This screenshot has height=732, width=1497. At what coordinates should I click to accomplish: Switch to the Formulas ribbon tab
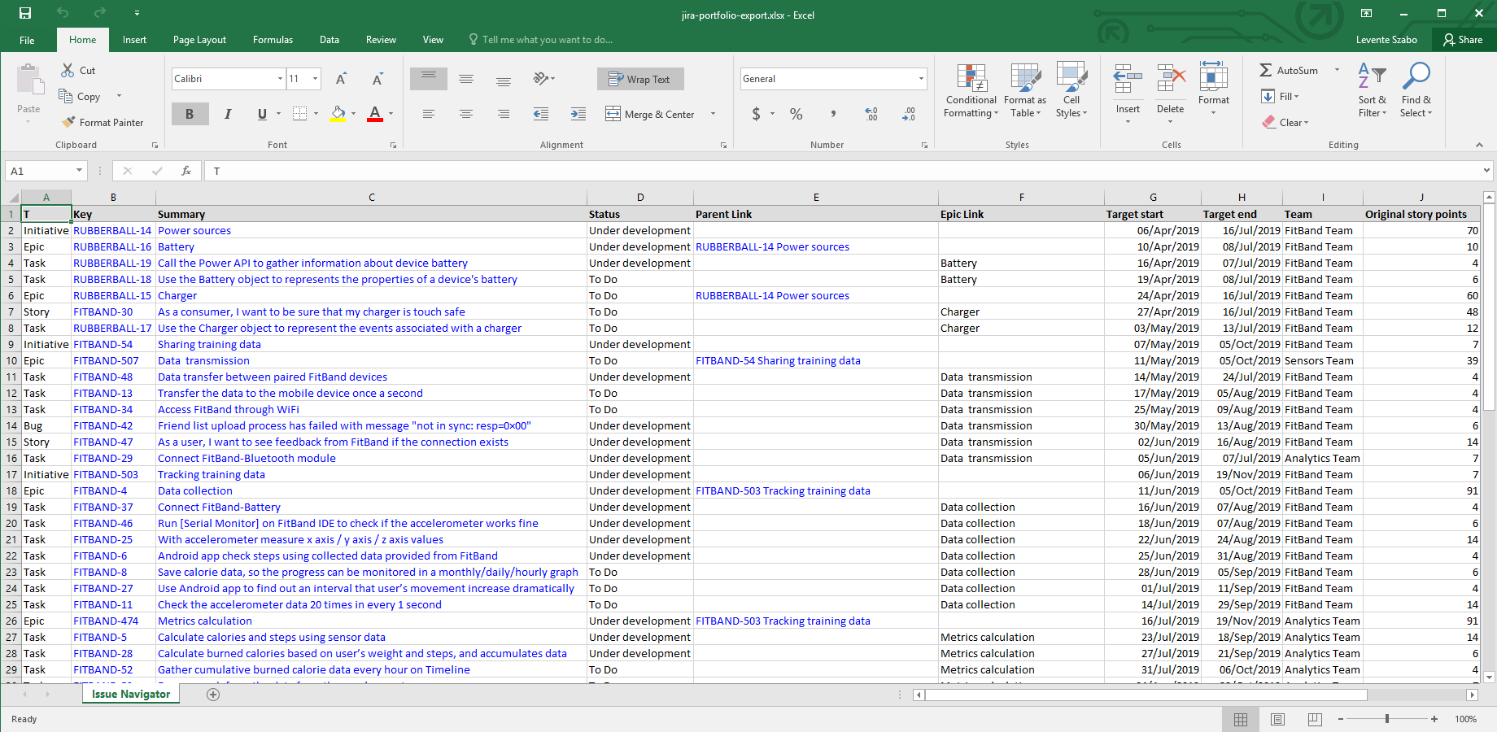[273, 40]
